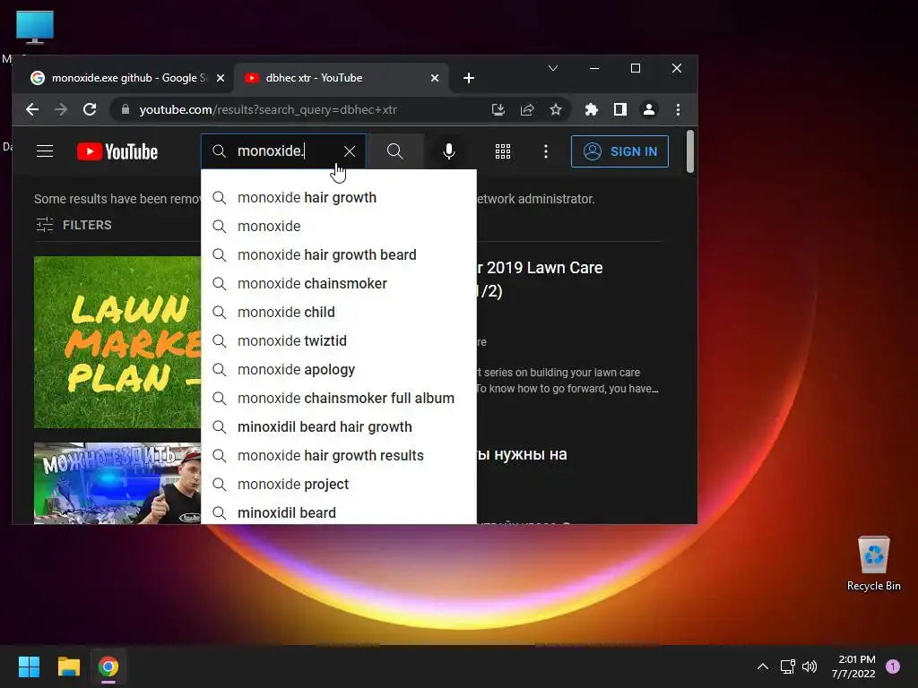Open the Windows Start menu

pos(29,666)
